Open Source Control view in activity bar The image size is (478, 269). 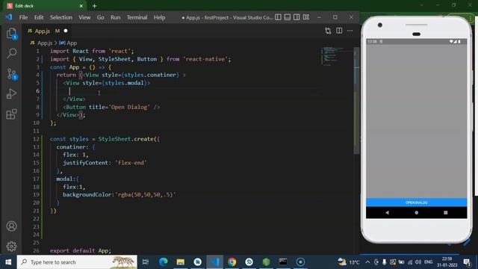(x=12, y=74)
